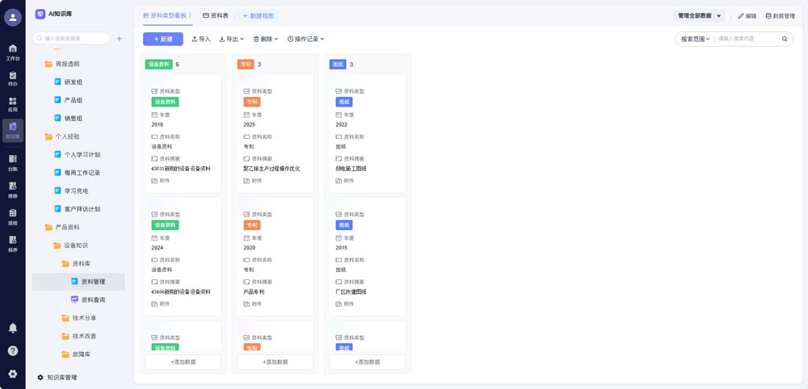Select 资料查询 in the tree
This screenshot has height=389, width=808.
[x=93, y=299]
